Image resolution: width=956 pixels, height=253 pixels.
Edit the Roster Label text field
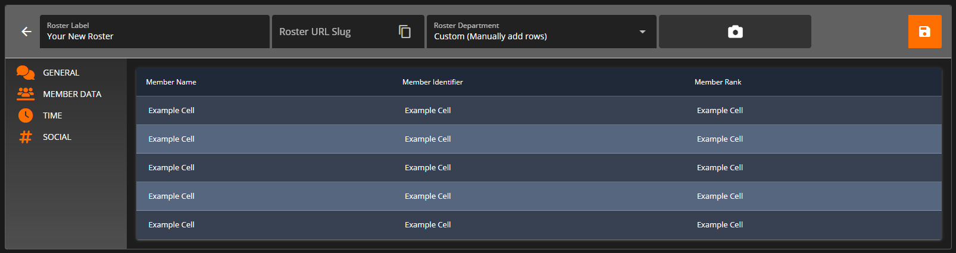point(155,36)
